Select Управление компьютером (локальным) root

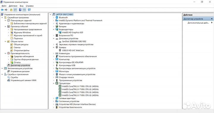[x=22, y=14]
